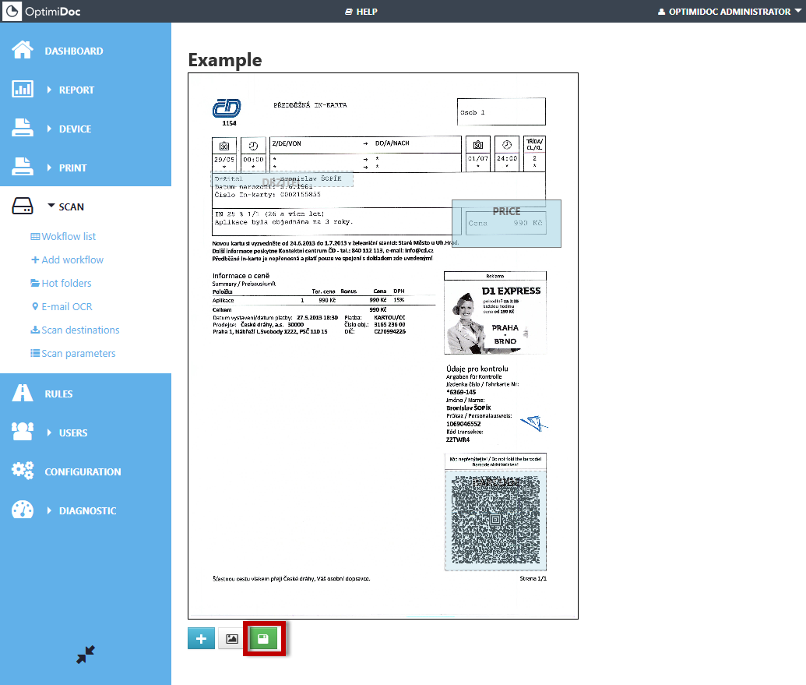806x685 pixels.
Task: Click the Configuration gears icon
Action: pyautogui.click(x=23, y=471)
